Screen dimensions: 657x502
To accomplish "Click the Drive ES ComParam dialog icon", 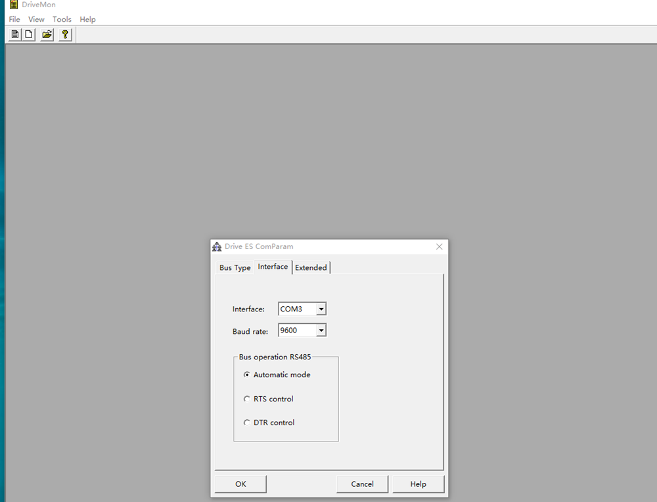I will click(217, 246).
